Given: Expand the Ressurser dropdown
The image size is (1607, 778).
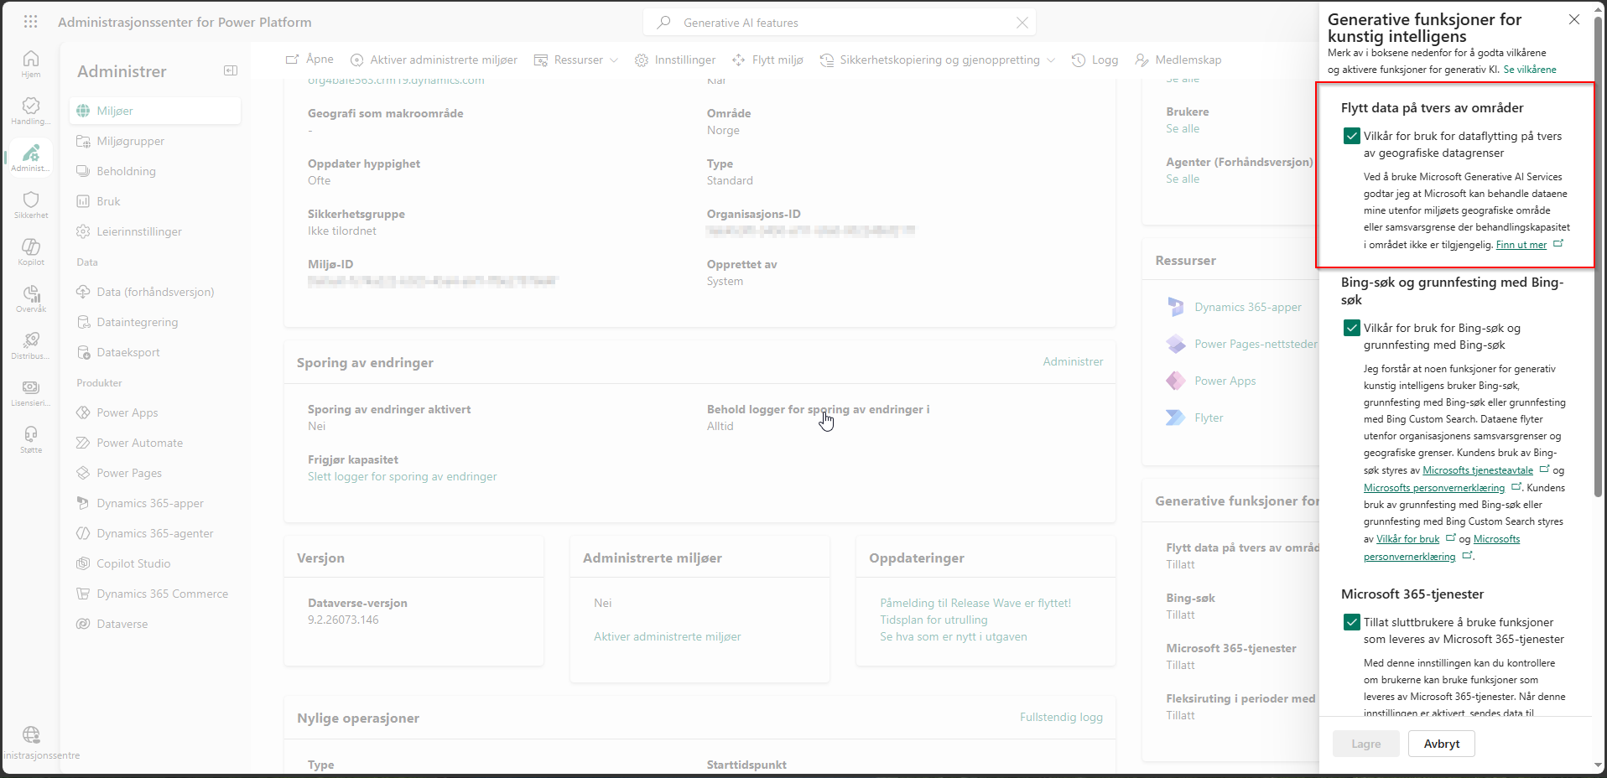Looking at the screenshot, I should [576, 60].
